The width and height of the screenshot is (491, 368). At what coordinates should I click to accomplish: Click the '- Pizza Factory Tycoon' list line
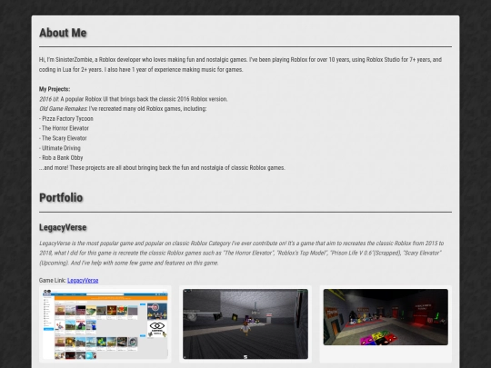[66, 119]
